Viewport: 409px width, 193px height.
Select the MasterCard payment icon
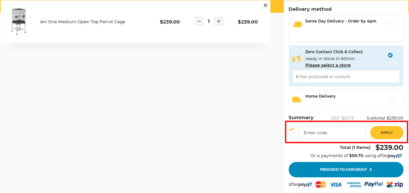(320, 184)
